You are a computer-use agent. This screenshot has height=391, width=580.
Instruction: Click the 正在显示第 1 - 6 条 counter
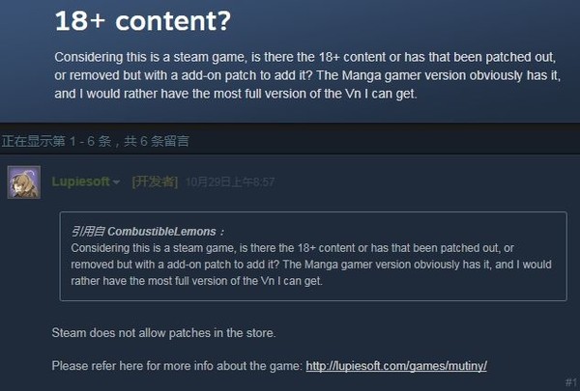point(56,141)
